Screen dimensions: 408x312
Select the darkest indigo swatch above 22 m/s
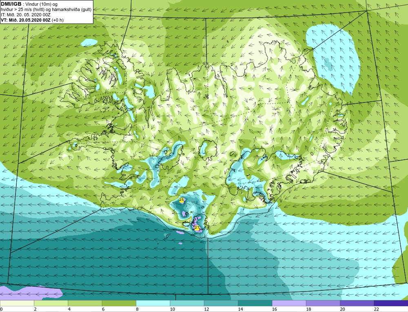391,303
